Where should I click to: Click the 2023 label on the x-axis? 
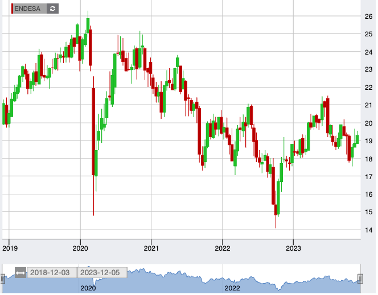[293, 248]
